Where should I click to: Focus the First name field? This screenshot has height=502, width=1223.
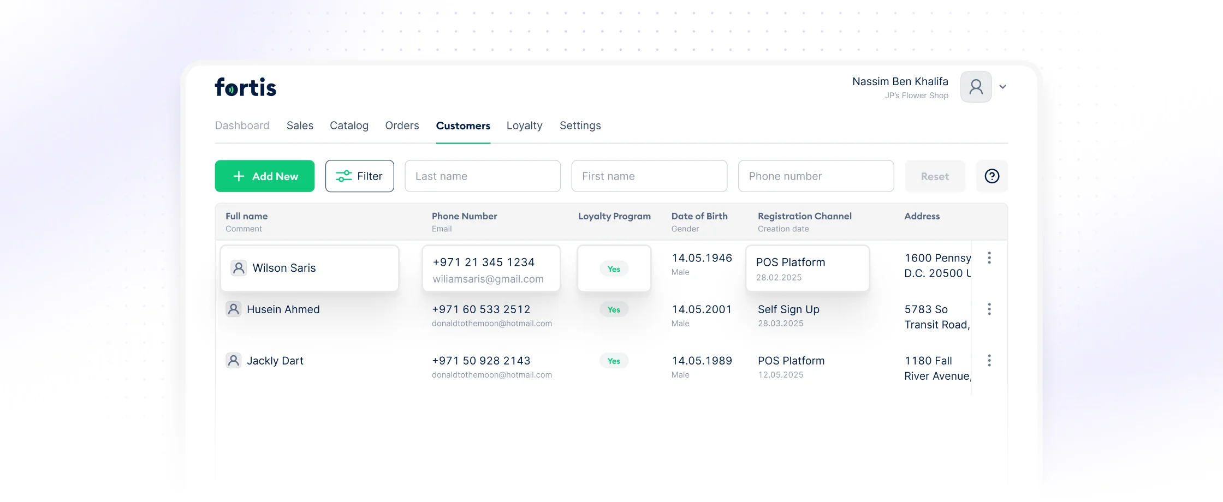[x=649, y=176]
